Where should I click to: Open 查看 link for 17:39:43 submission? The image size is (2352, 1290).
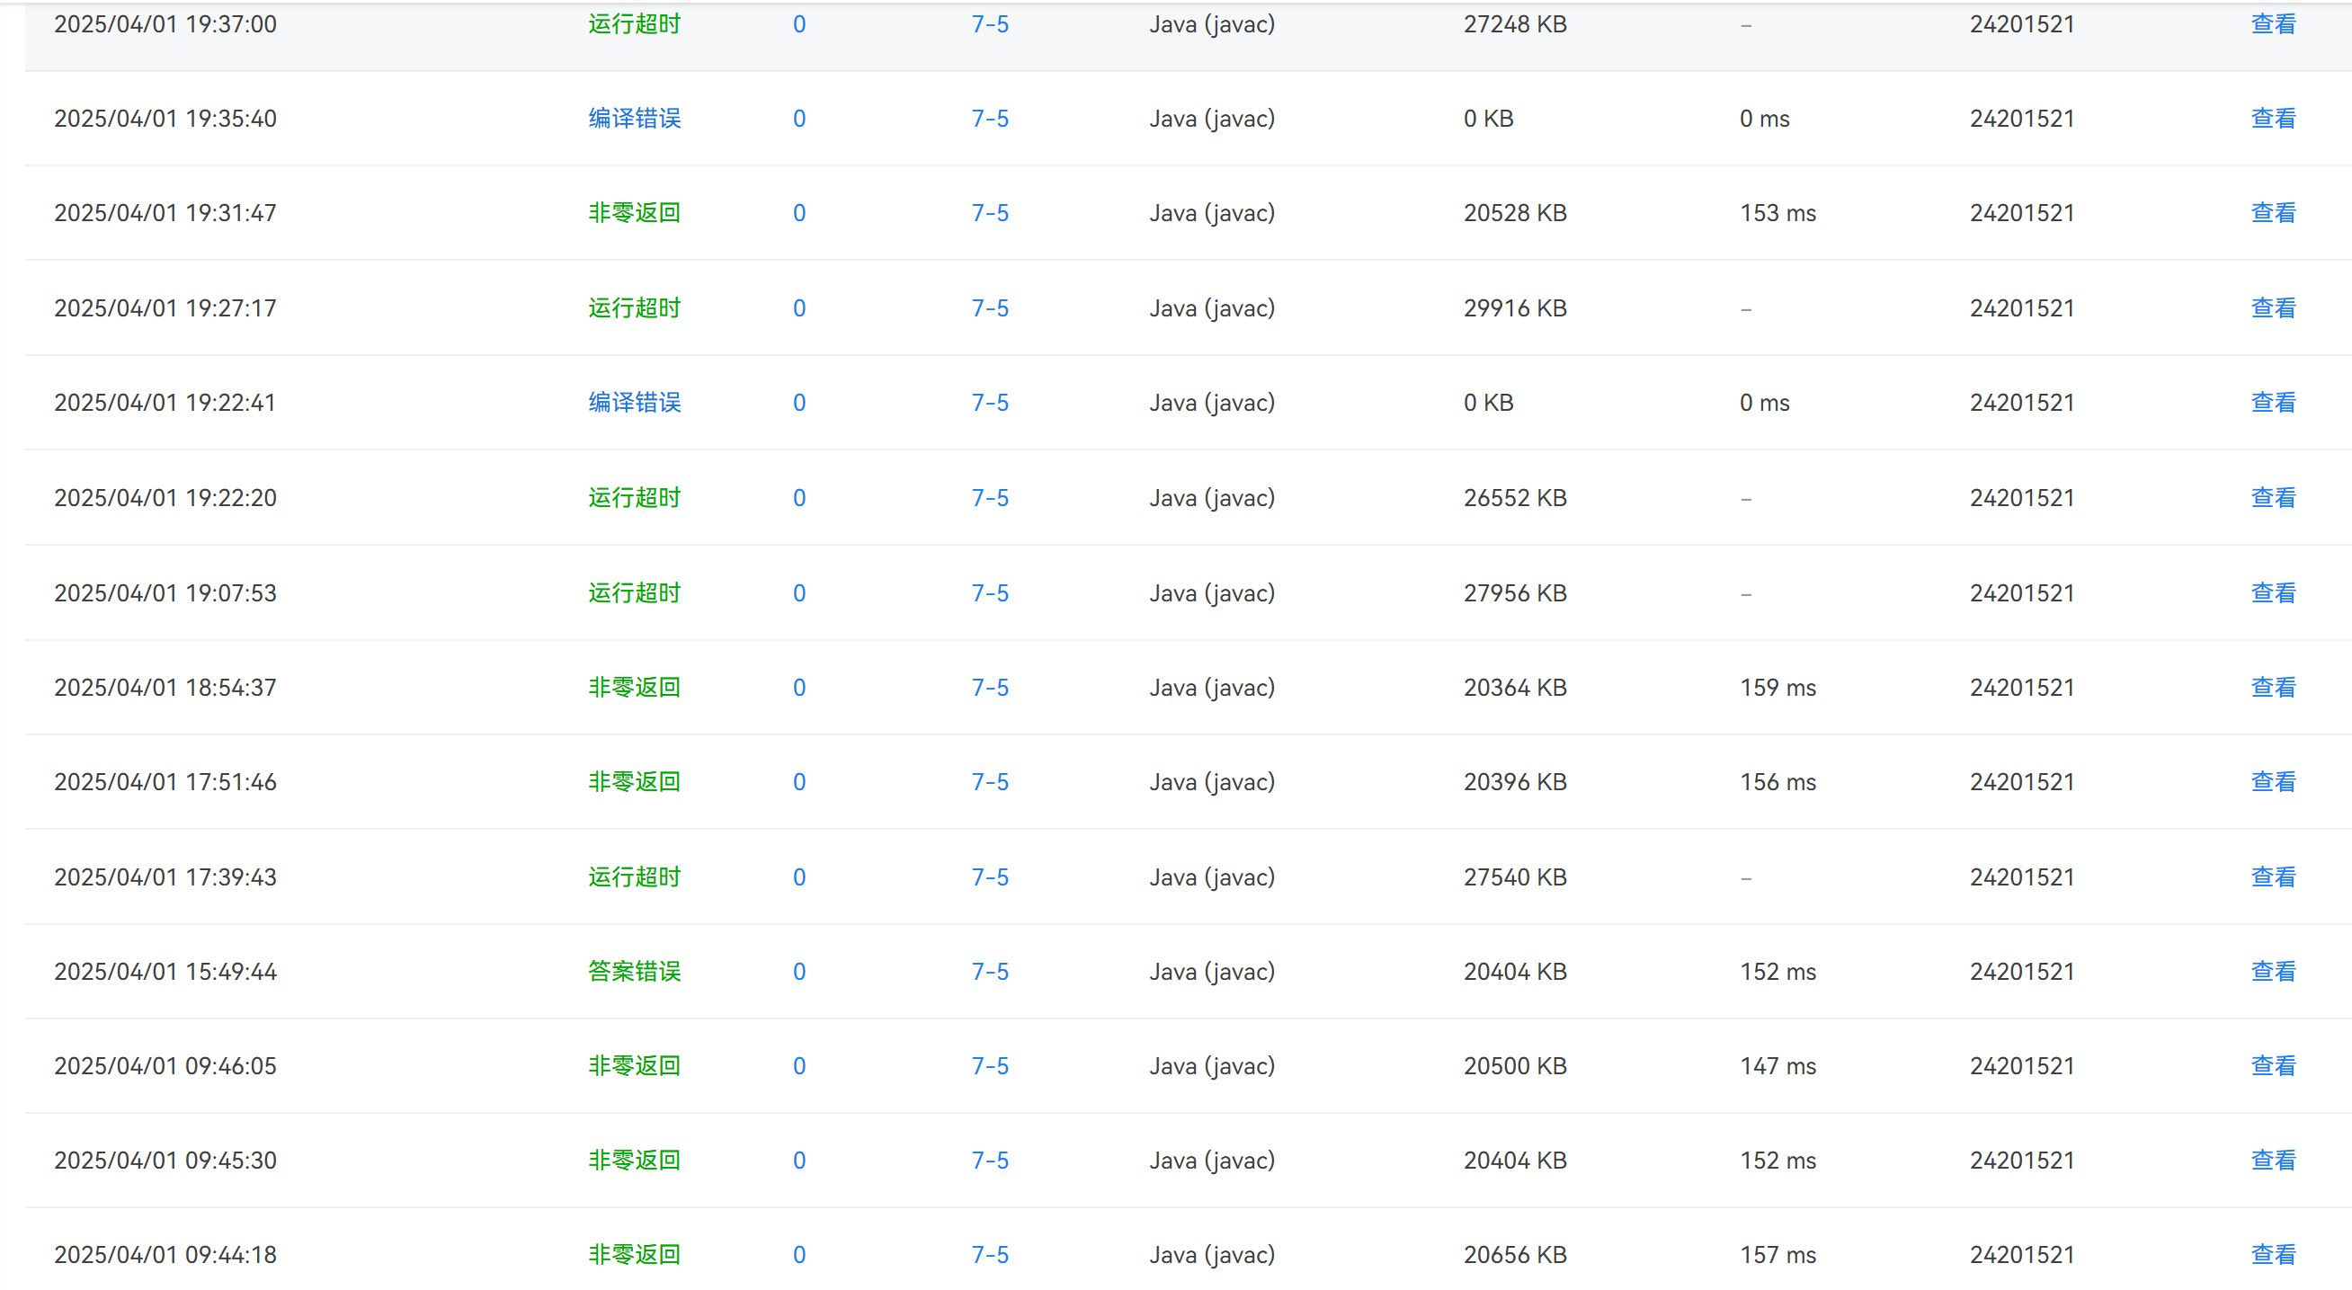pyautogui.click(x=2273, y=877)
